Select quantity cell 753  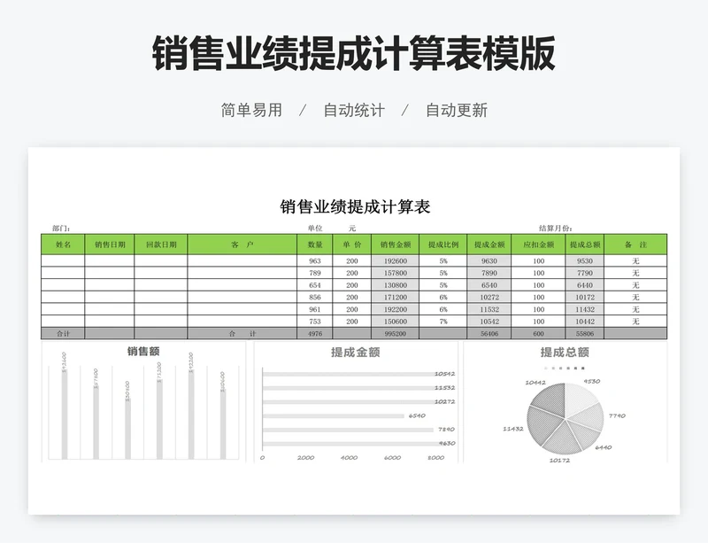315,322
